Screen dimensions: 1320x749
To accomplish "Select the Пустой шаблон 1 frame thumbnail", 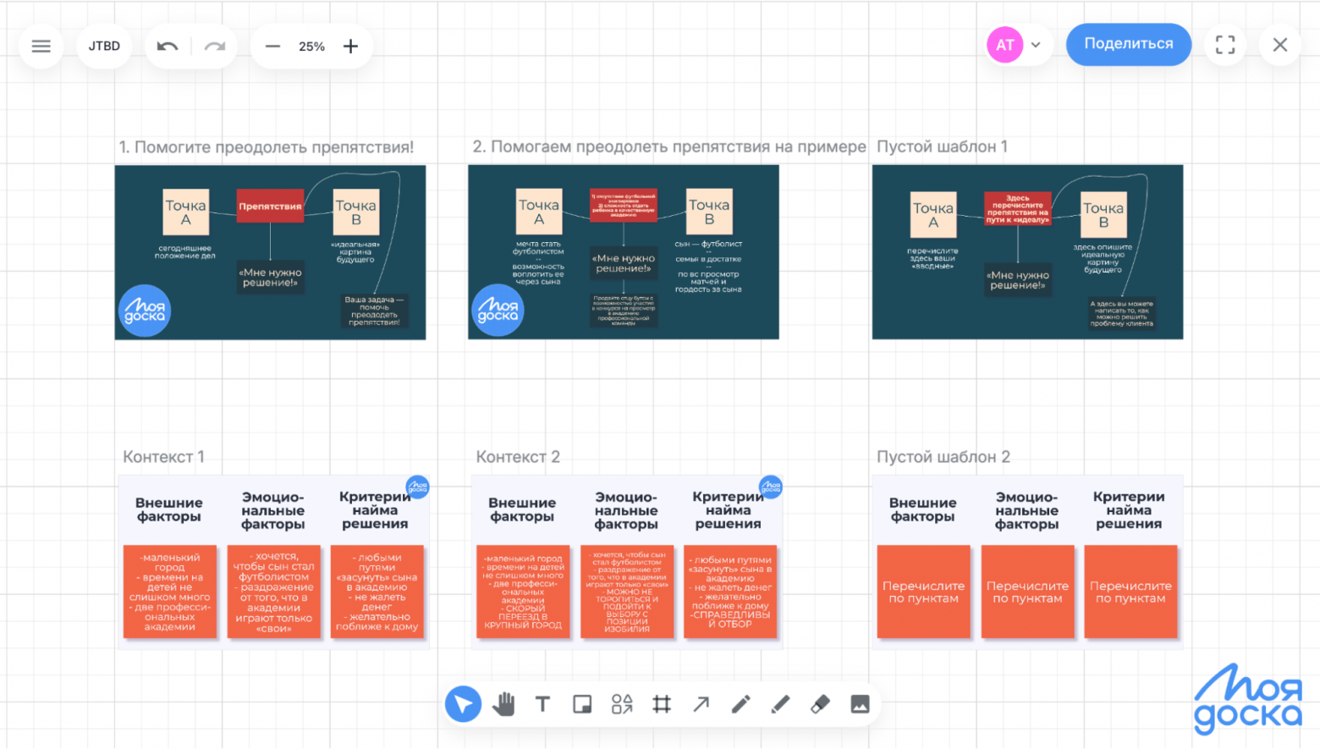I will pos(1027,252).
